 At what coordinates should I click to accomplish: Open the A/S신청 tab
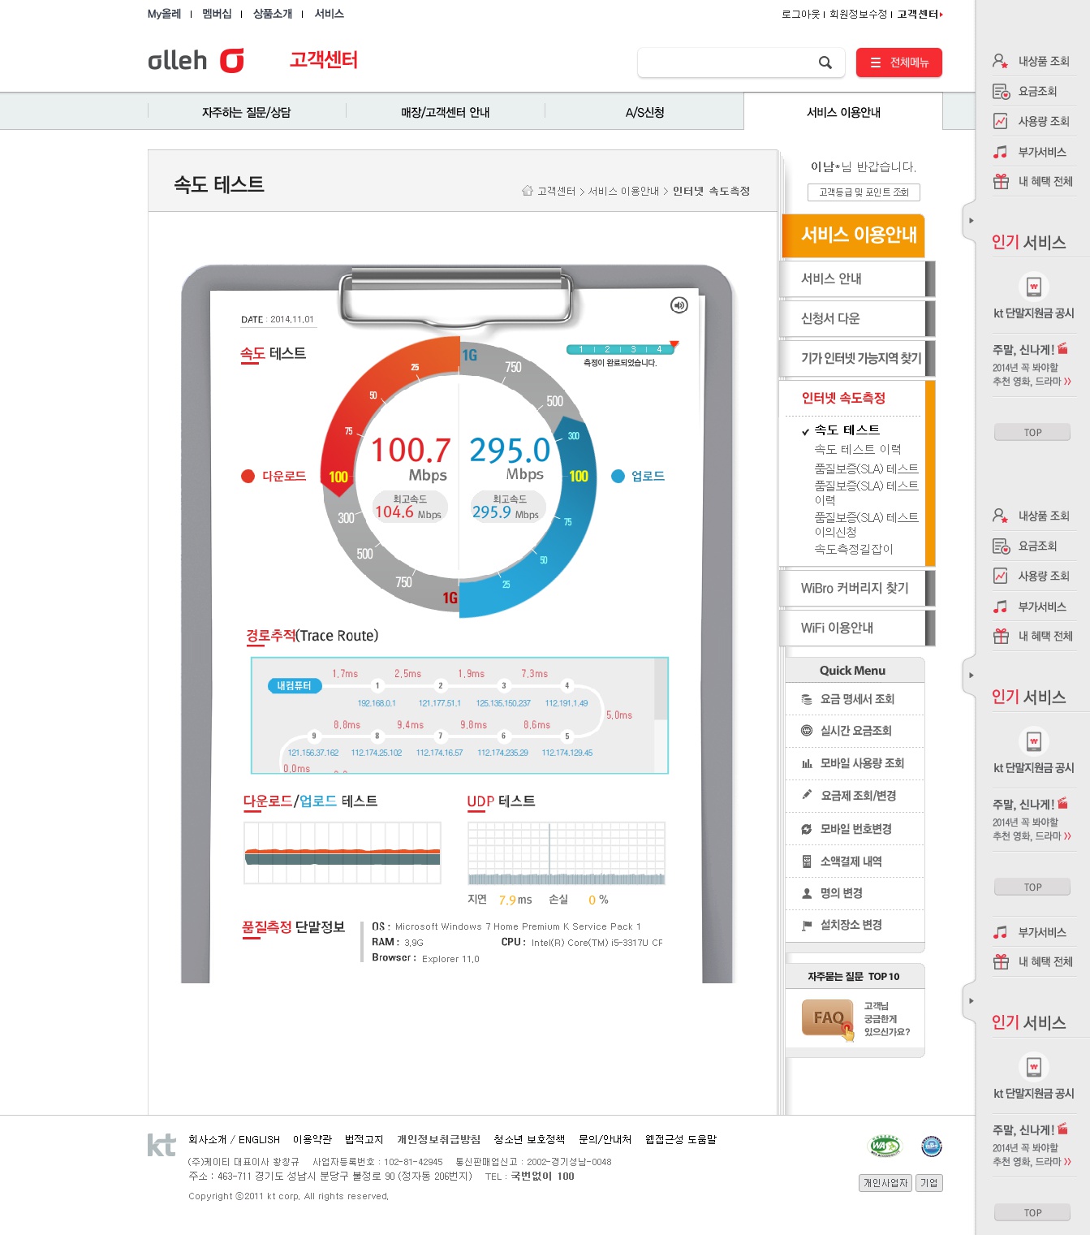click(x=644, y=112)
